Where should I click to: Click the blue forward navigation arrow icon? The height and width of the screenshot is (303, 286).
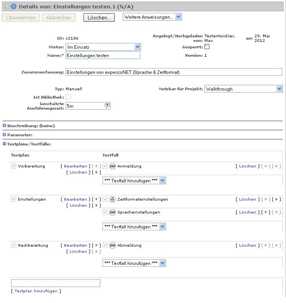[14, 6]
